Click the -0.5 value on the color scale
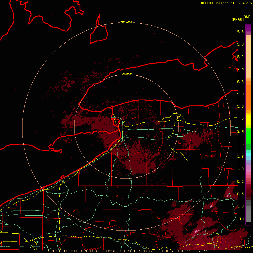Image resolution: width=253 pixels, height=253 pixels. pos(239,194)
